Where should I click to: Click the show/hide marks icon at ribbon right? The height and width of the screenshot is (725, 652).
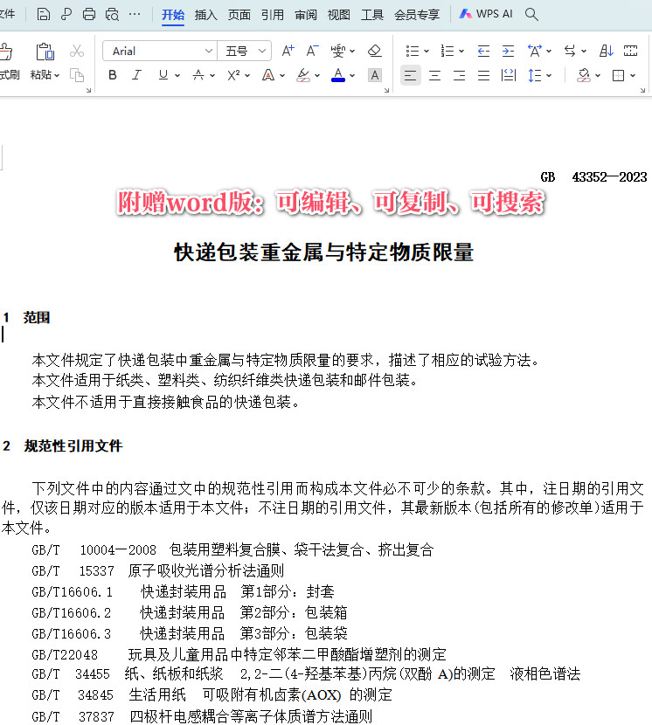click(631, 51)
